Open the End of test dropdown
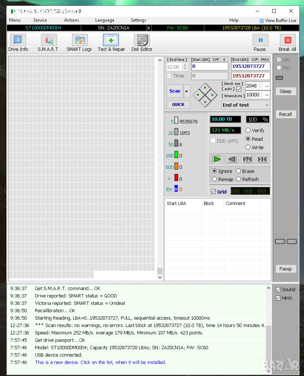Viewport: 304px width, 376px height. [x=267, y=105]
